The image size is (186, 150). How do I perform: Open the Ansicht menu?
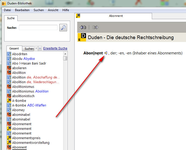(x=53, y=10)
